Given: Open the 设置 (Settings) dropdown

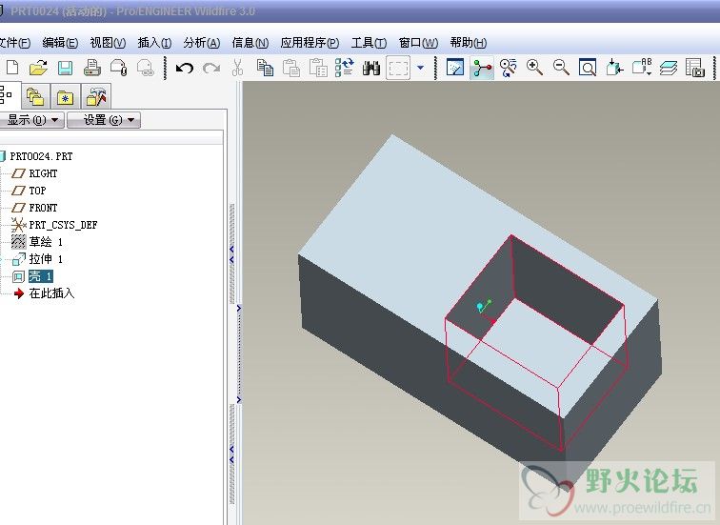Looking at the screenshot, I should click(x=104, y=120).
